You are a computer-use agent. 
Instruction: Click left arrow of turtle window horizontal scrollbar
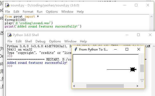pos(74,86)
